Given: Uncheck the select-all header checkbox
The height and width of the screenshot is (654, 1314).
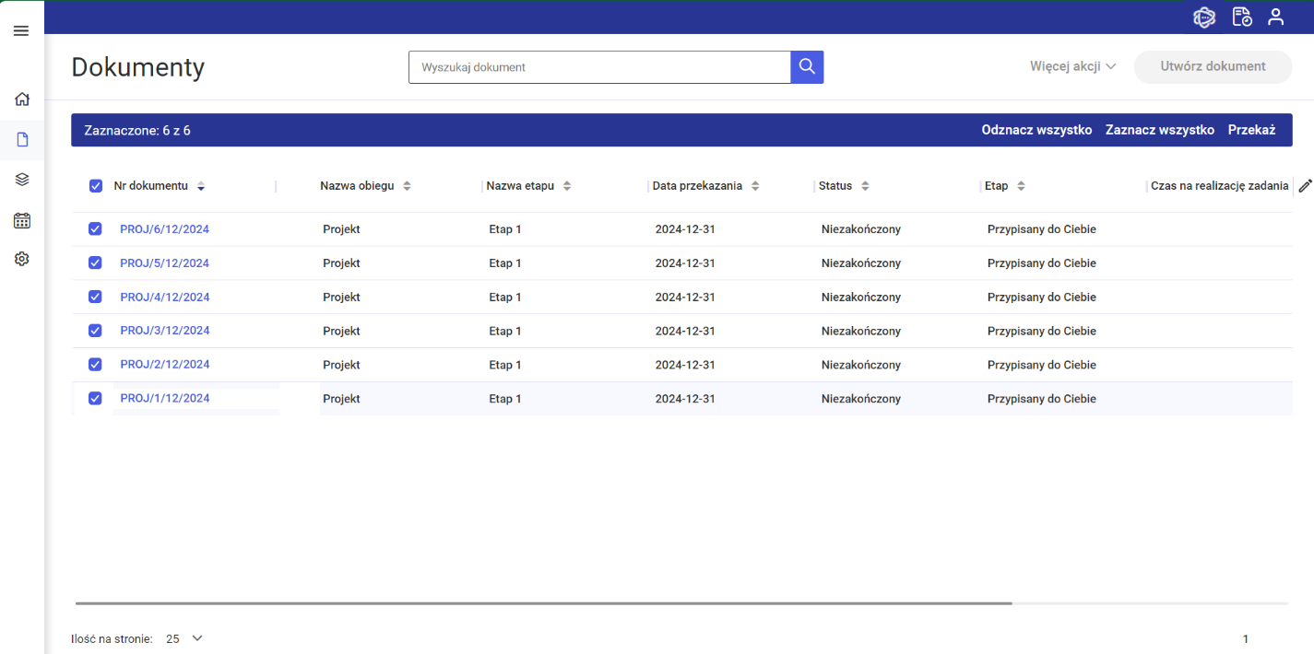Looking at the screenshot, I should (96, 186).
